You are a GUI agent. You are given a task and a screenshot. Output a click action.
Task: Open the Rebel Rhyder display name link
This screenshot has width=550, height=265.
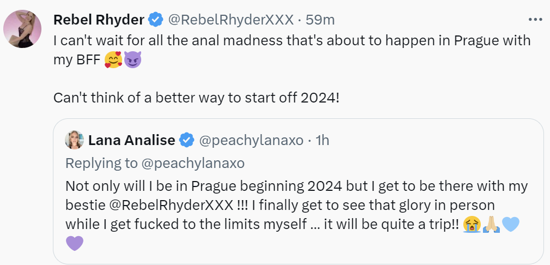[x=99, y=20]
